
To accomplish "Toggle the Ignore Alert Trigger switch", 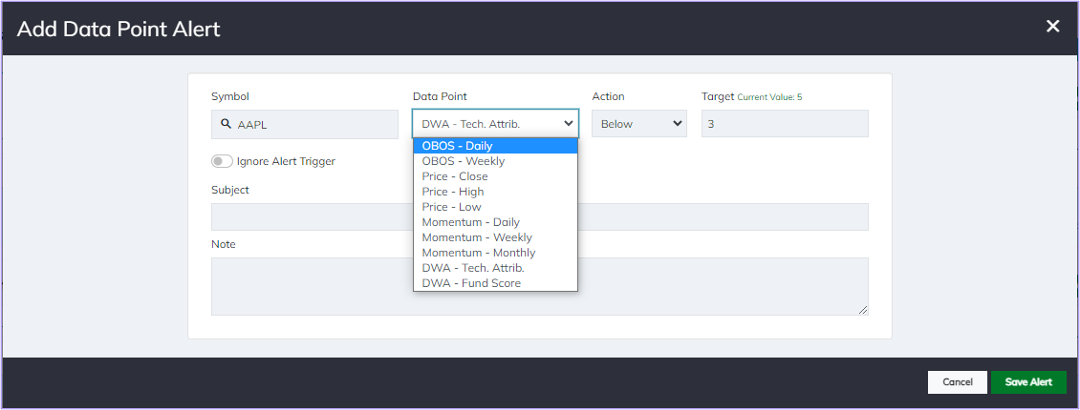I will pos(222,161).
